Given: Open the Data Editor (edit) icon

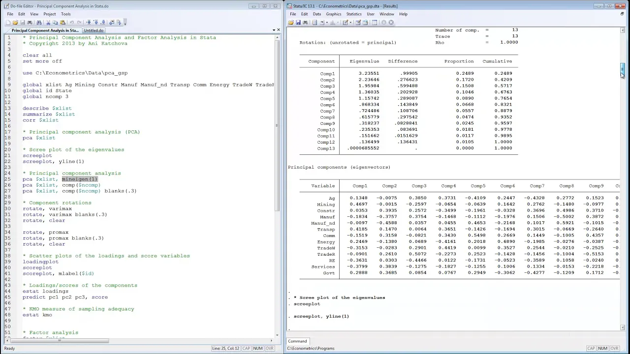Looking at the screenshot, I should point(358,23).
